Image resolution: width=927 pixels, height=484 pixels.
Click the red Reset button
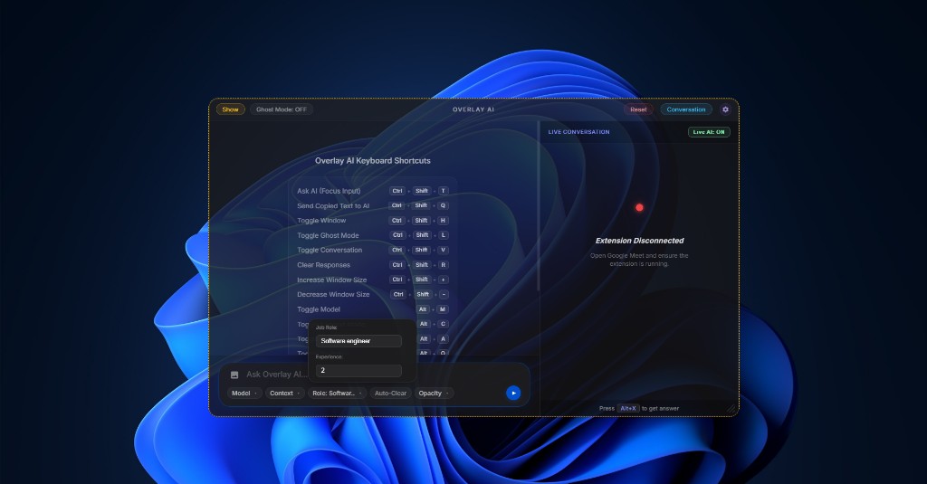(638, 109)
